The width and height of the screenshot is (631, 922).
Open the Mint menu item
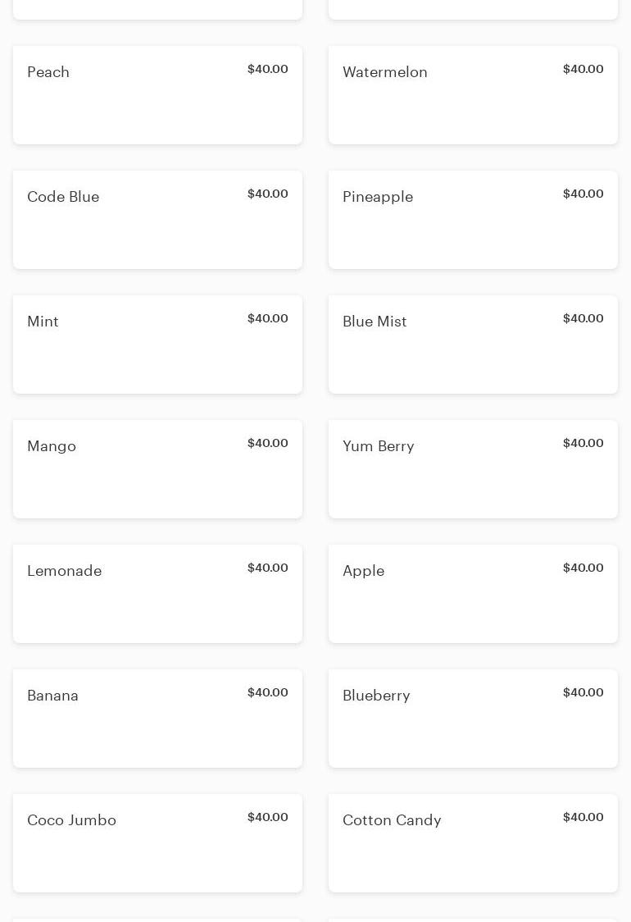pyautogui.click(x=157, y=345)
